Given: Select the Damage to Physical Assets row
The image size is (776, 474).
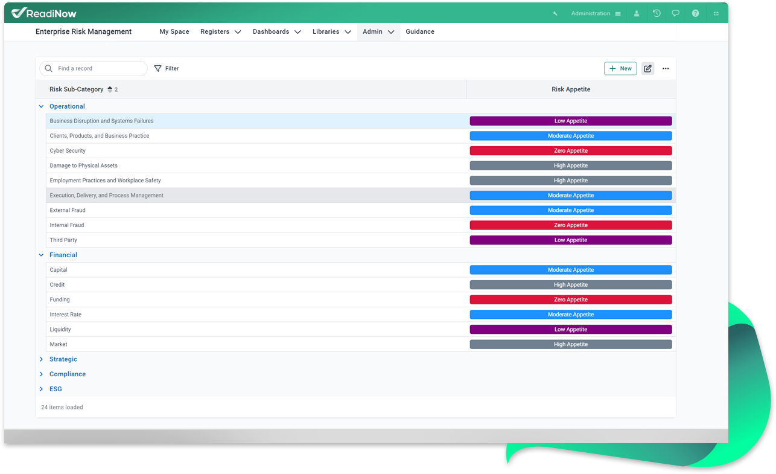Looking at the screenshot, I should click(x=361, y=165).
